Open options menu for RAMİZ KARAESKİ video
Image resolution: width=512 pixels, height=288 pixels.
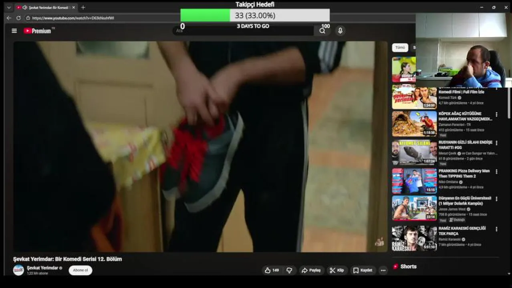tap(496, 230)
